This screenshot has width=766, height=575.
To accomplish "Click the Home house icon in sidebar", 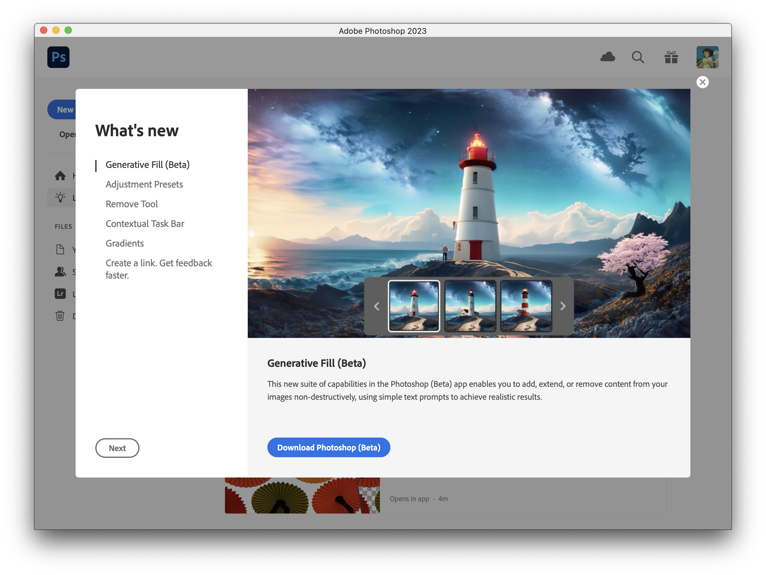I will click(60, 176).
